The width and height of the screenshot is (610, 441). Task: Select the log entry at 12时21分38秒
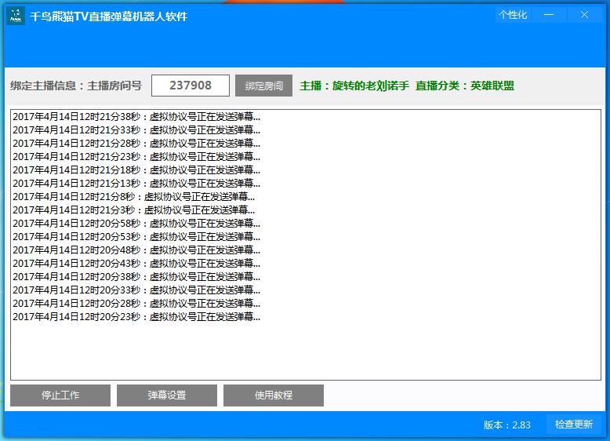(x=136, y=117)
